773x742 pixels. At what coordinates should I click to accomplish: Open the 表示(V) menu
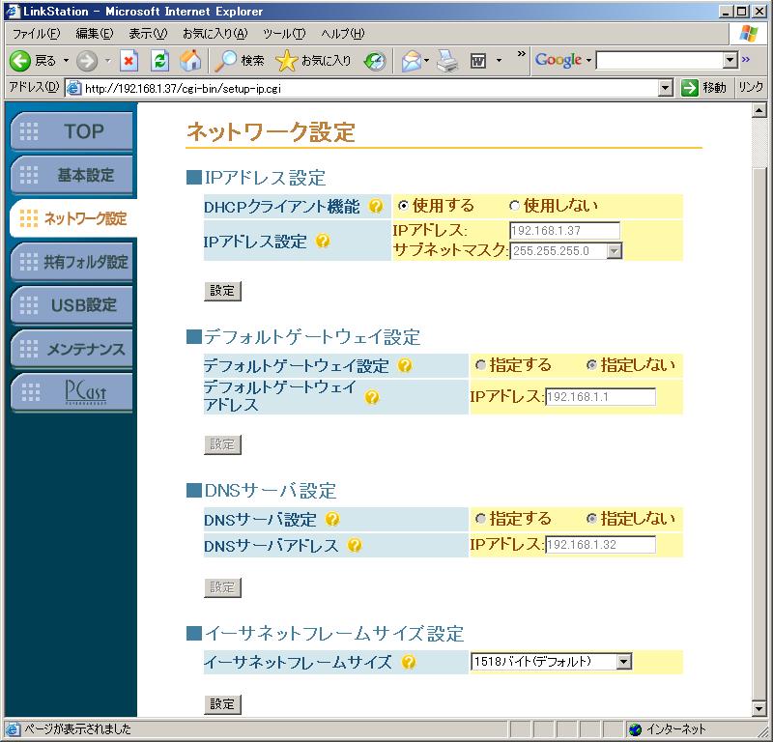pyautogui.click(x=148, y=34)
